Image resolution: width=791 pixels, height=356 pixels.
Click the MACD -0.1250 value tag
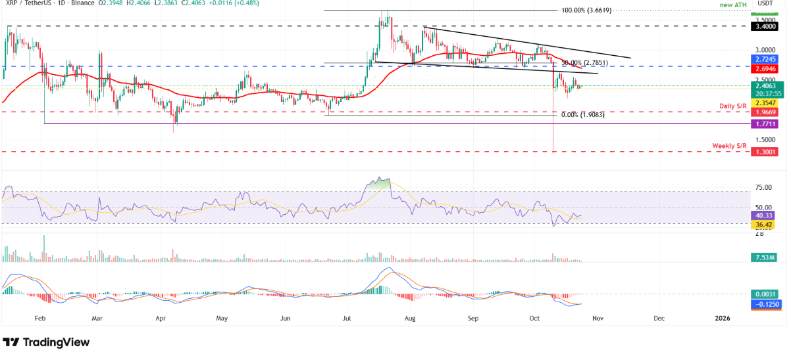[766, 304]
